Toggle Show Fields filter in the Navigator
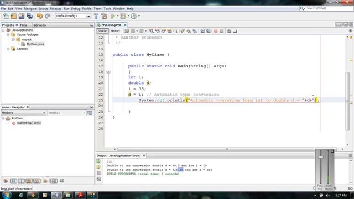Image resolution: width=354 pixels, height=199 pixels. click(x=13, y=181)
